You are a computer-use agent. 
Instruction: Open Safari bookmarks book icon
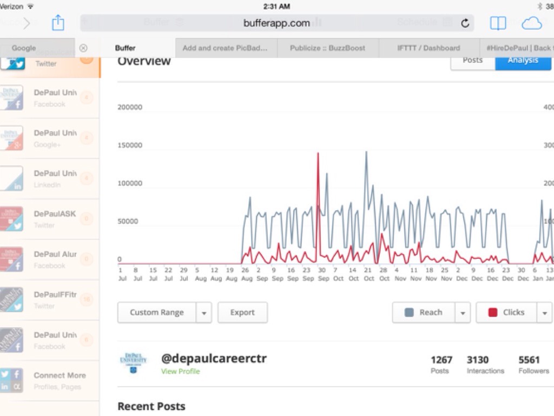coord(498,23)
